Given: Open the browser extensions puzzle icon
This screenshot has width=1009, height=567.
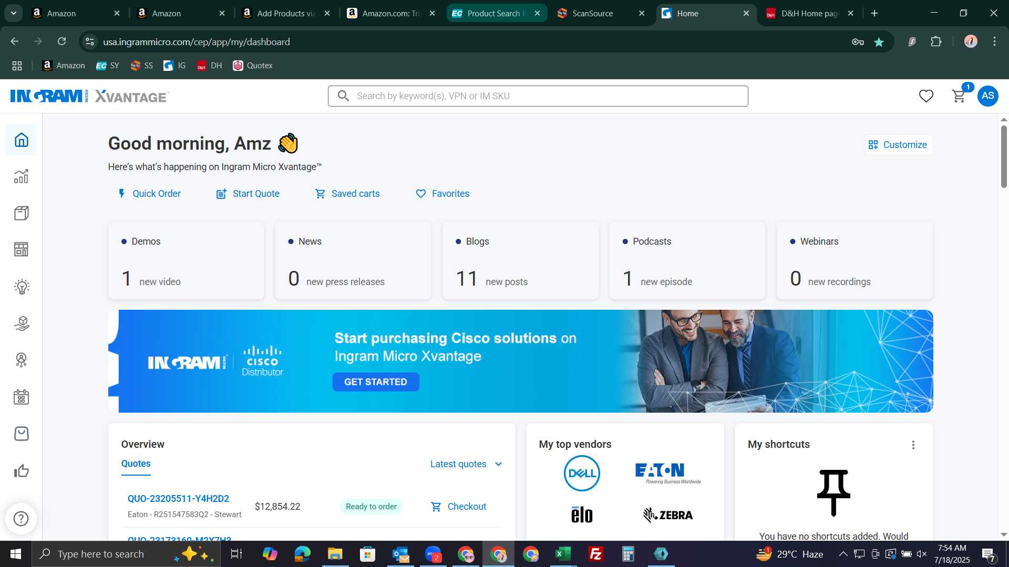Looking at the screenshot, I should click(x=936, y=42).
